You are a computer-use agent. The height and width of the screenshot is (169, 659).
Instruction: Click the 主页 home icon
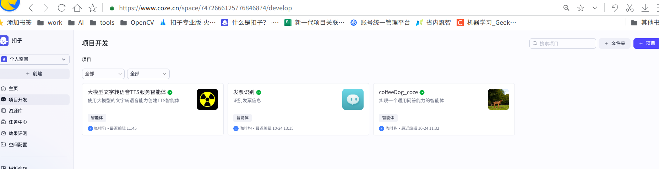[4, 88]
